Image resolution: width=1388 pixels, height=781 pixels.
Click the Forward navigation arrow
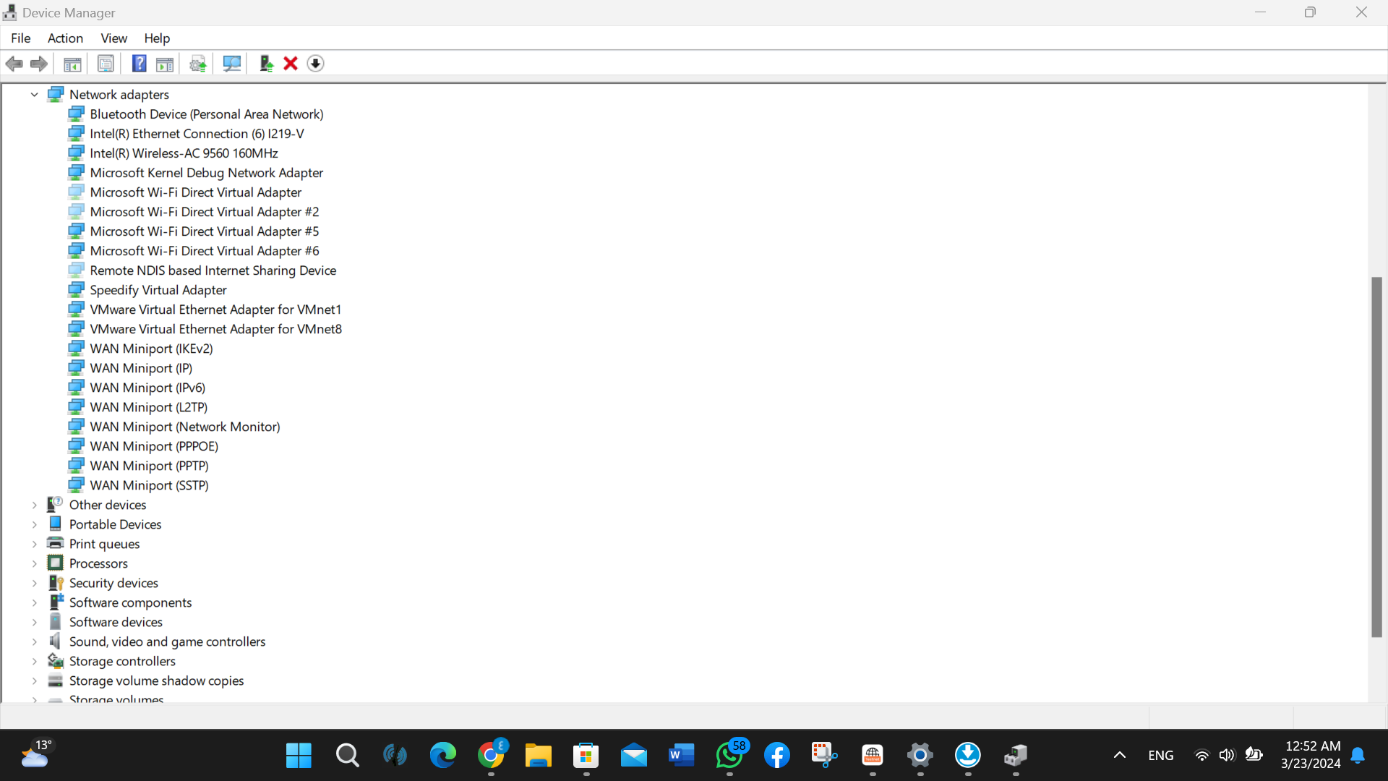point(39,64)
